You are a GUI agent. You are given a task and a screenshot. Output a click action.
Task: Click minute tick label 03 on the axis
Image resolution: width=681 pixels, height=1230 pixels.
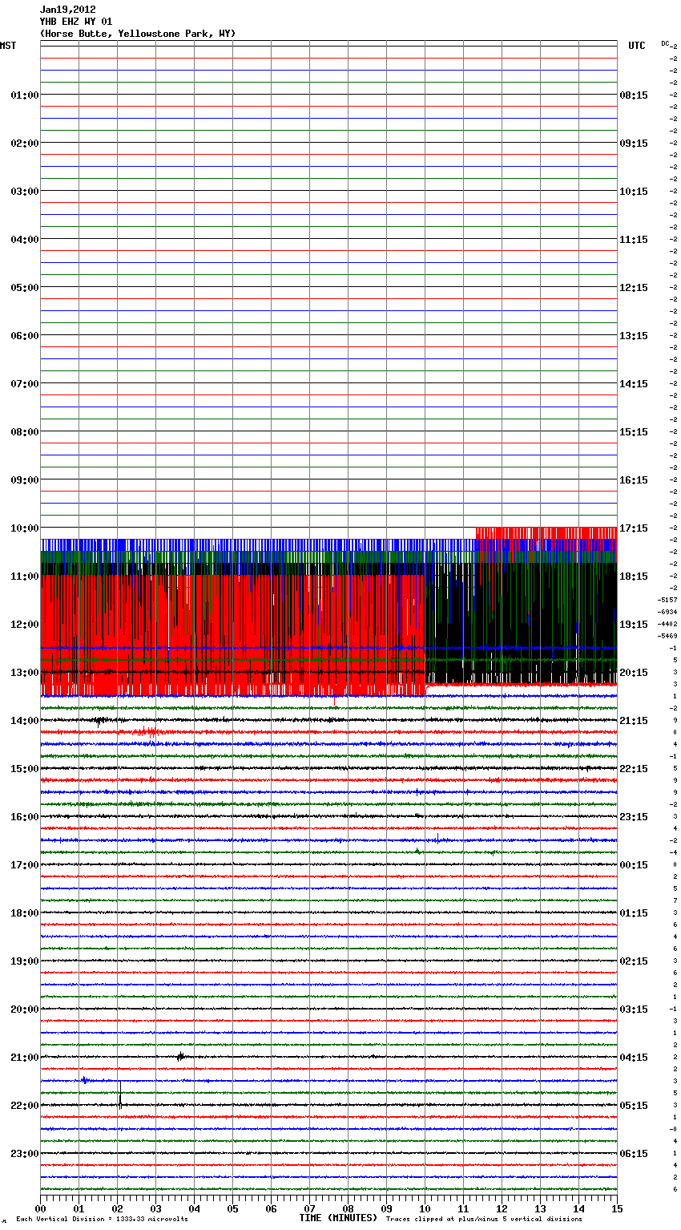(156, 1208)
